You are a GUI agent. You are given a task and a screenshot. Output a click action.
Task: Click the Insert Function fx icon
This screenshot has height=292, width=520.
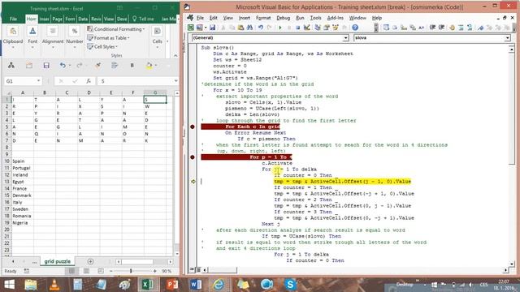click(x=89, y=81)
